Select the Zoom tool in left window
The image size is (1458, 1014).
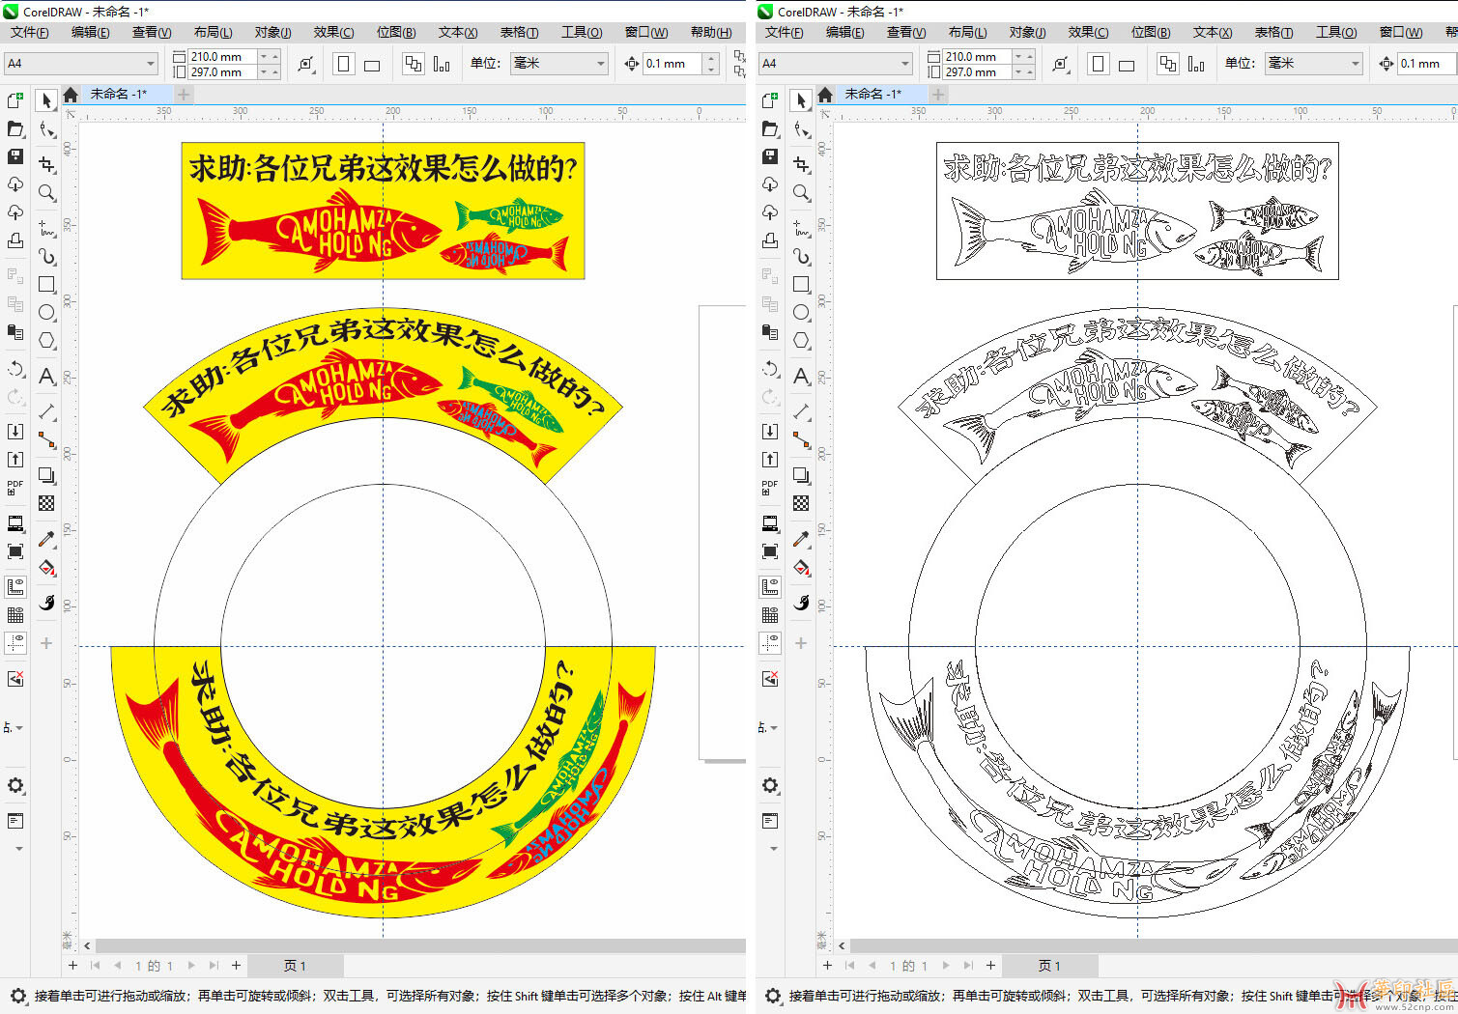(46, 193)
